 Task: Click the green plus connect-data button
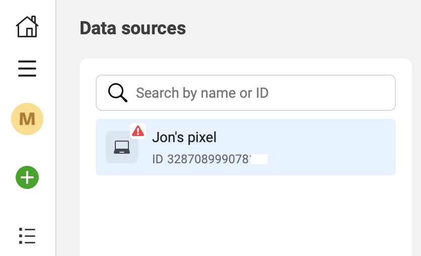(x=27, y=177)
